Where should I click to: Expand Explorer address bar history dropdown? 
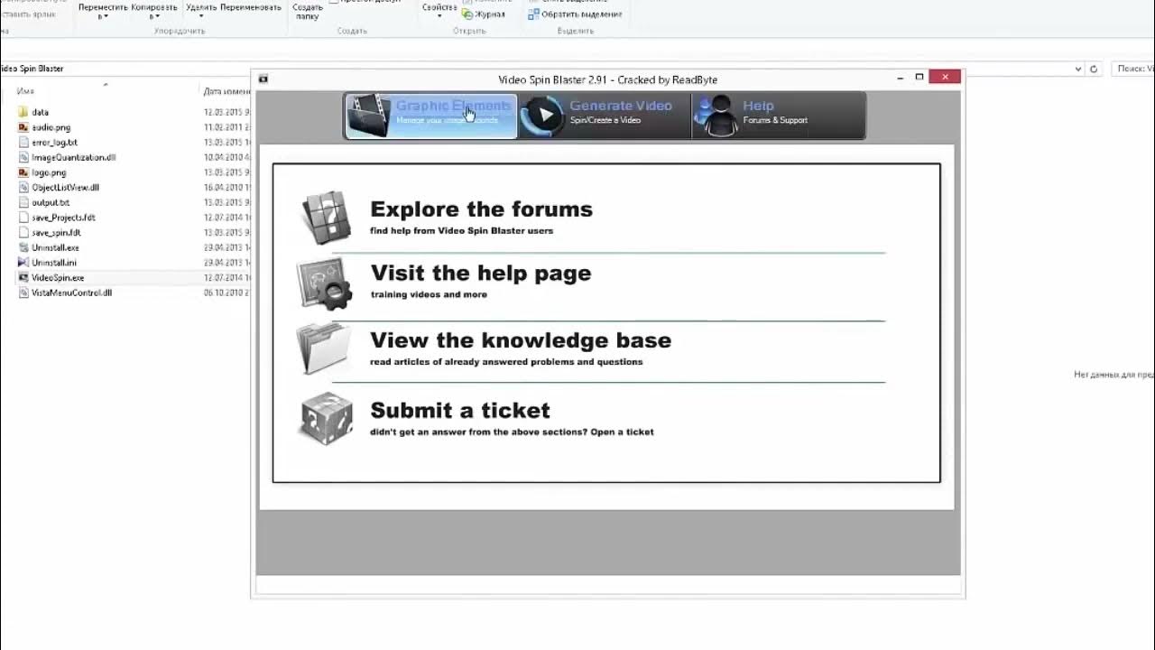[1078, 69]
